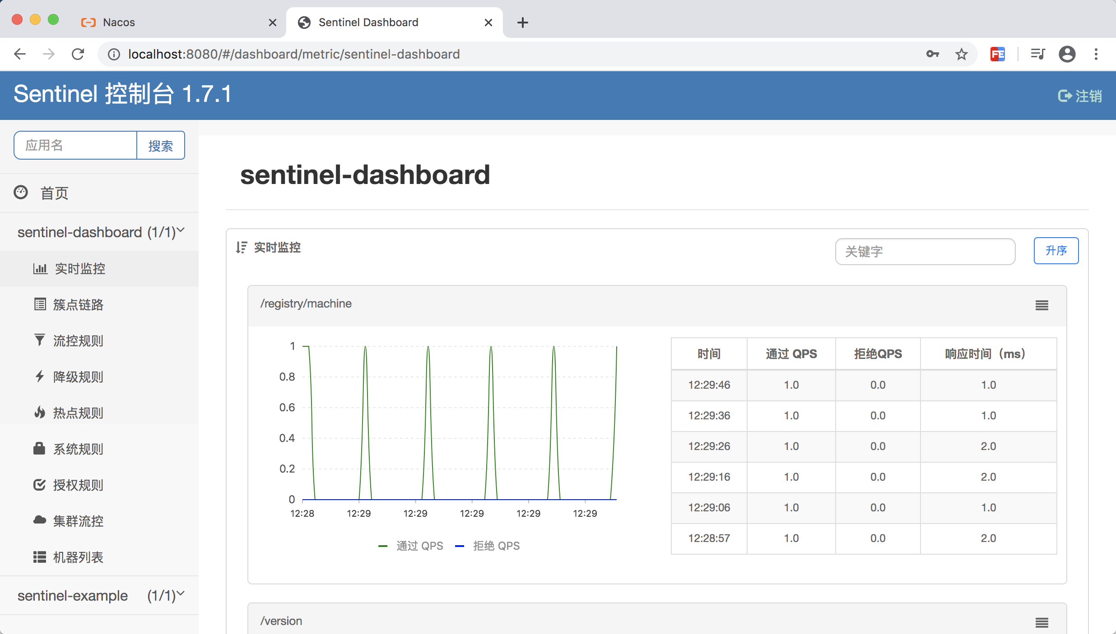Open 簇点链路 list icon in sidebar

(40, 304)
